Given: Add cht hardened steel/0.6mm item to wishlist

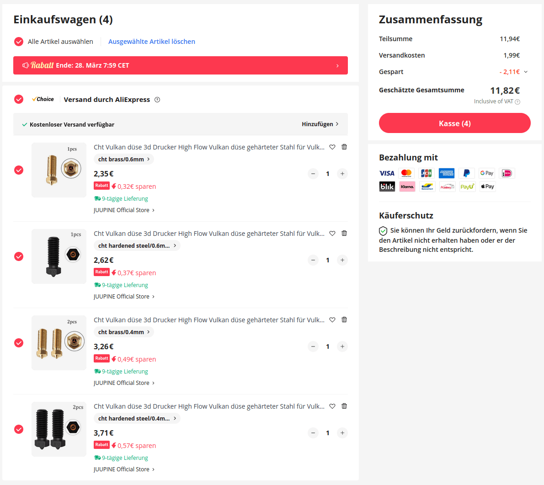Looking at the screenshot, I should click(x=332, y=233).
